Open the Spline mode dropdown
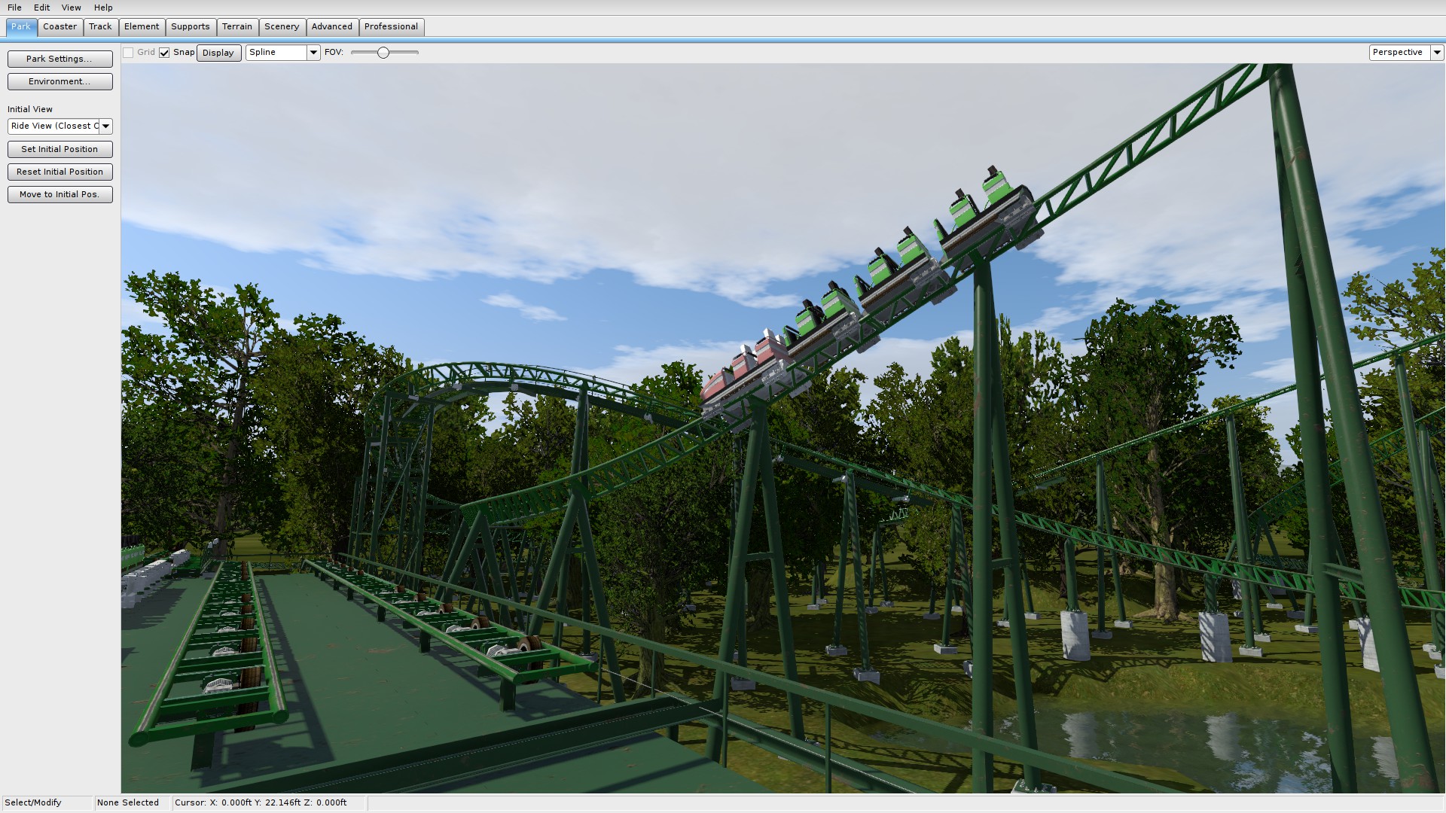 click(283, 53)
